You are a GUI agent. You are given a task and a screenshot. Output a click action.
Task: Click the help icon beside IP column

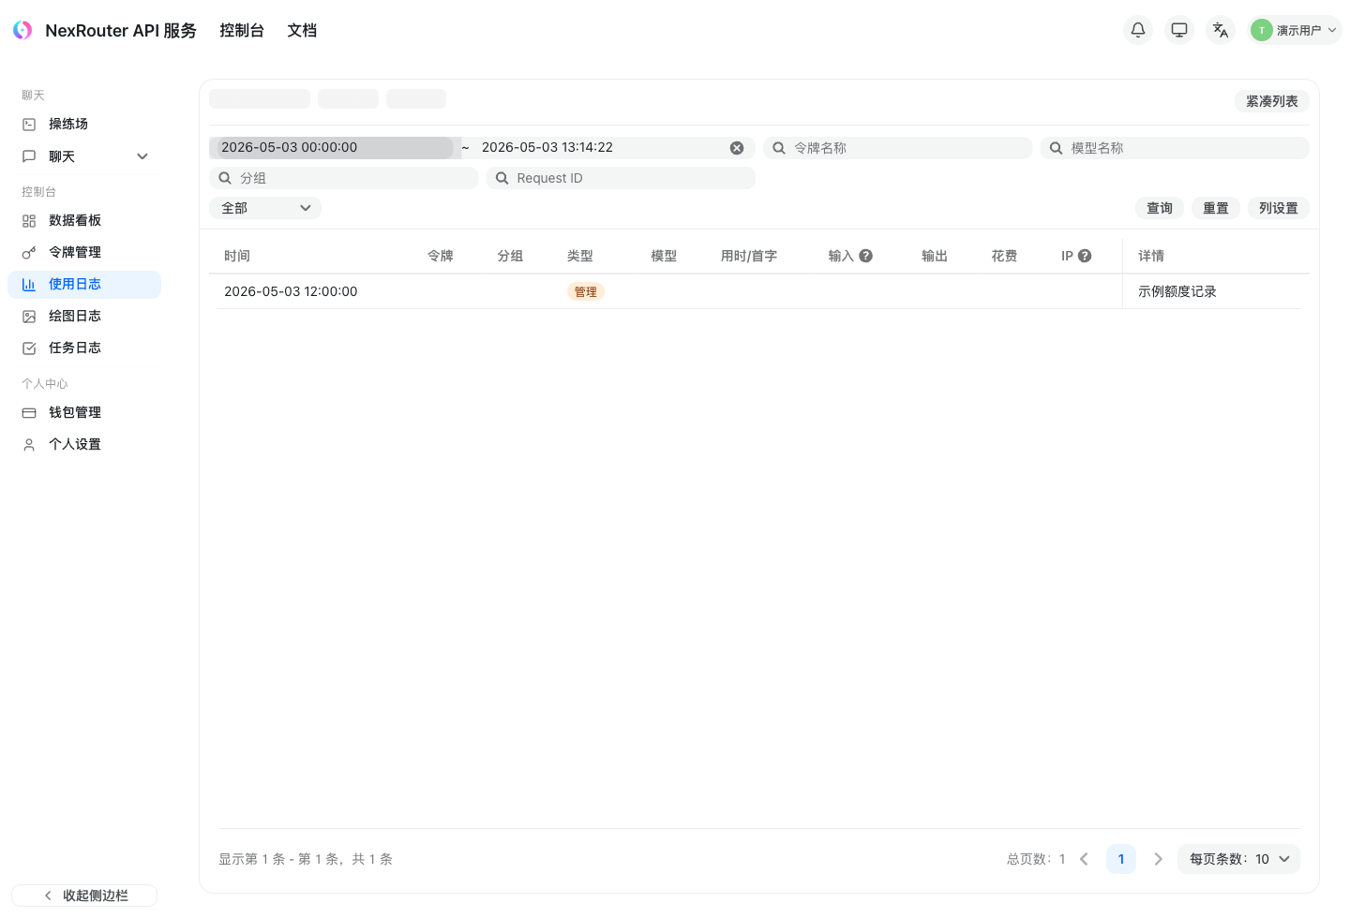coord(1085,256)
